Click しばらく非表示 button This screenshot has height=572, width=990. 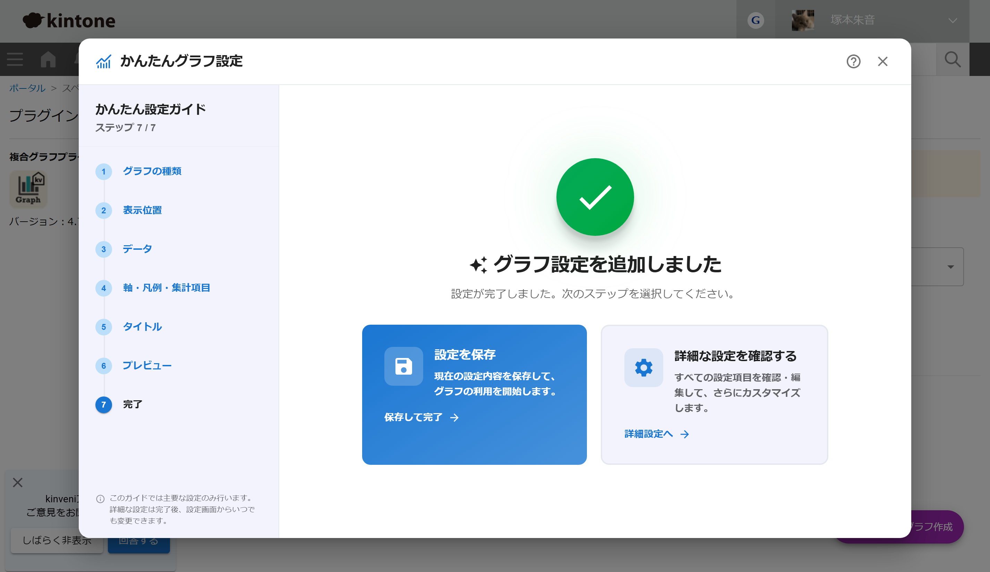point(57,540)
